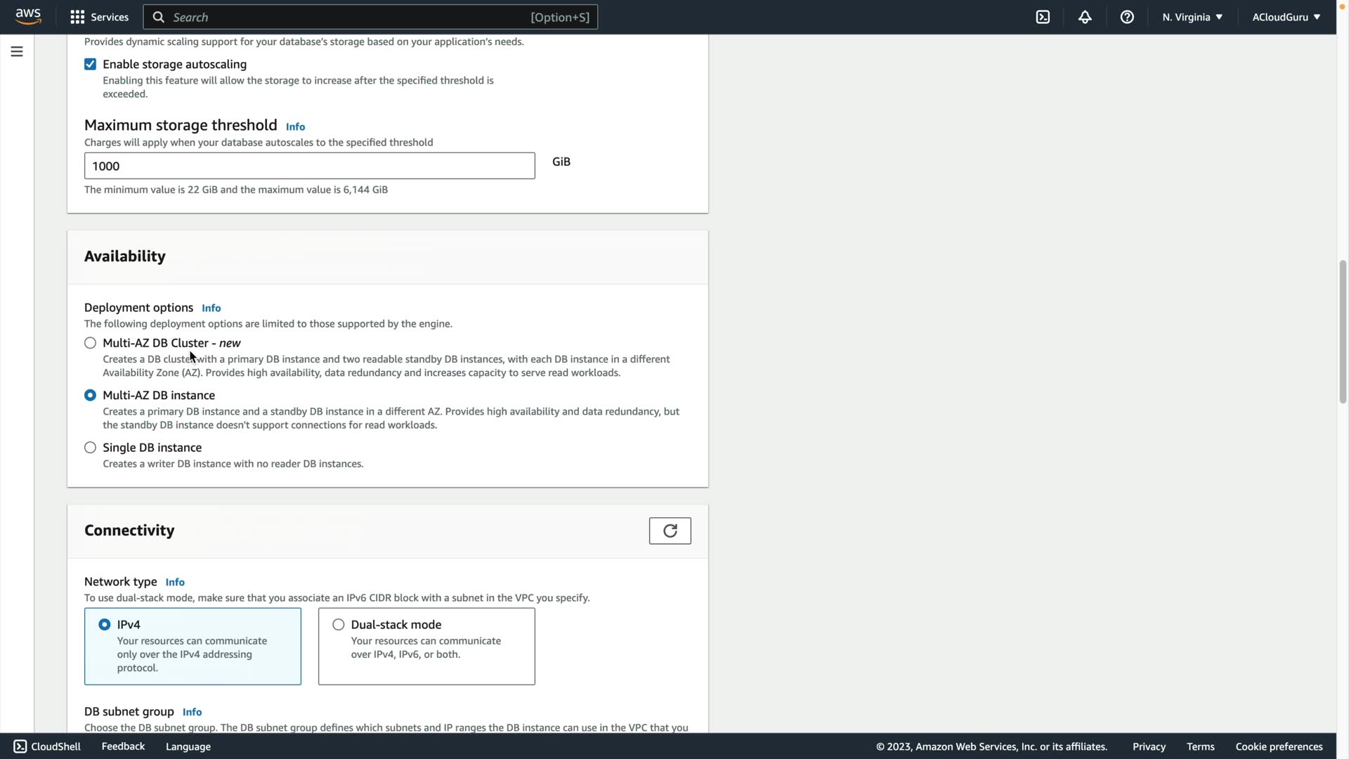Expand the ACloudGuru account menu
This screenshot has height=759, width=1349.
(1286, 17)
